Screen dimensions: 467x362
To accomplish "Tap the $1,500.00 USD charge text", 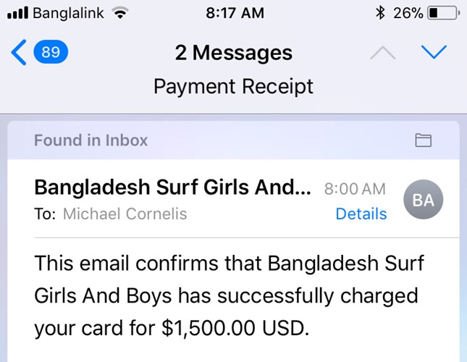I will tap(235, 328).
